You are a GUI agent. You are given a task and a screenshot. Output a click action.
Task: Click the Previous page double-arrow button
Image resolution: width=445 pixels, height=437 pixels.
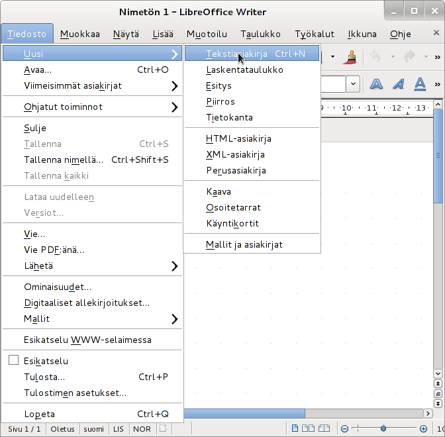coord(438,384)
